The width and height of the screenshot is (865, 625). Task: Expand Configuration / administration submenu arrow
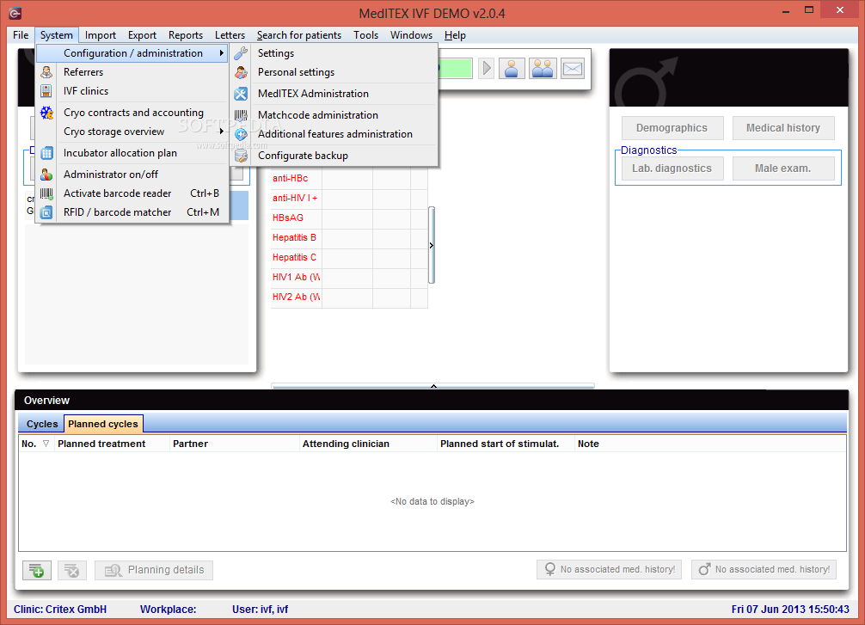222,53
